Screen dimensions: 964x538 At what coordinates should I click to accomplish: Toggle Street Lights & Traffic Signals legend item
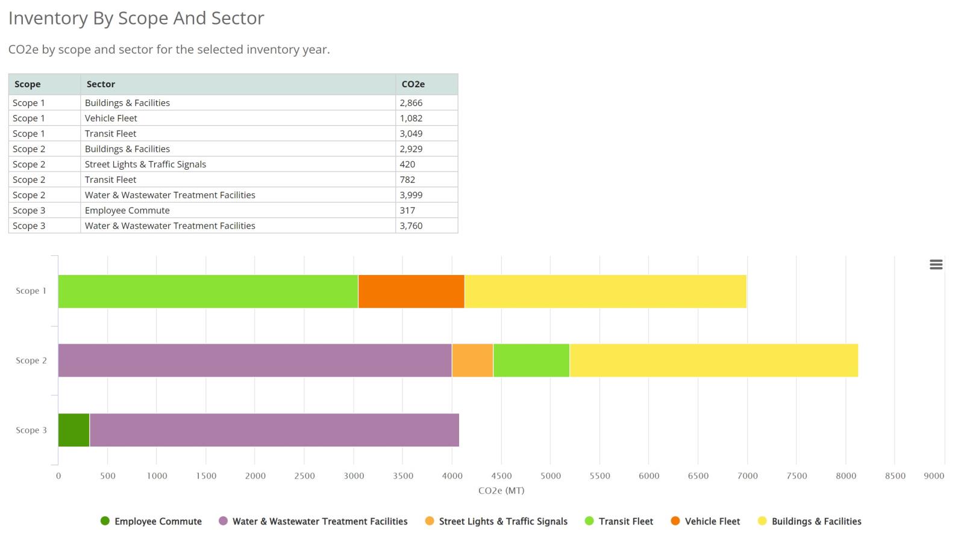(496, 521)
